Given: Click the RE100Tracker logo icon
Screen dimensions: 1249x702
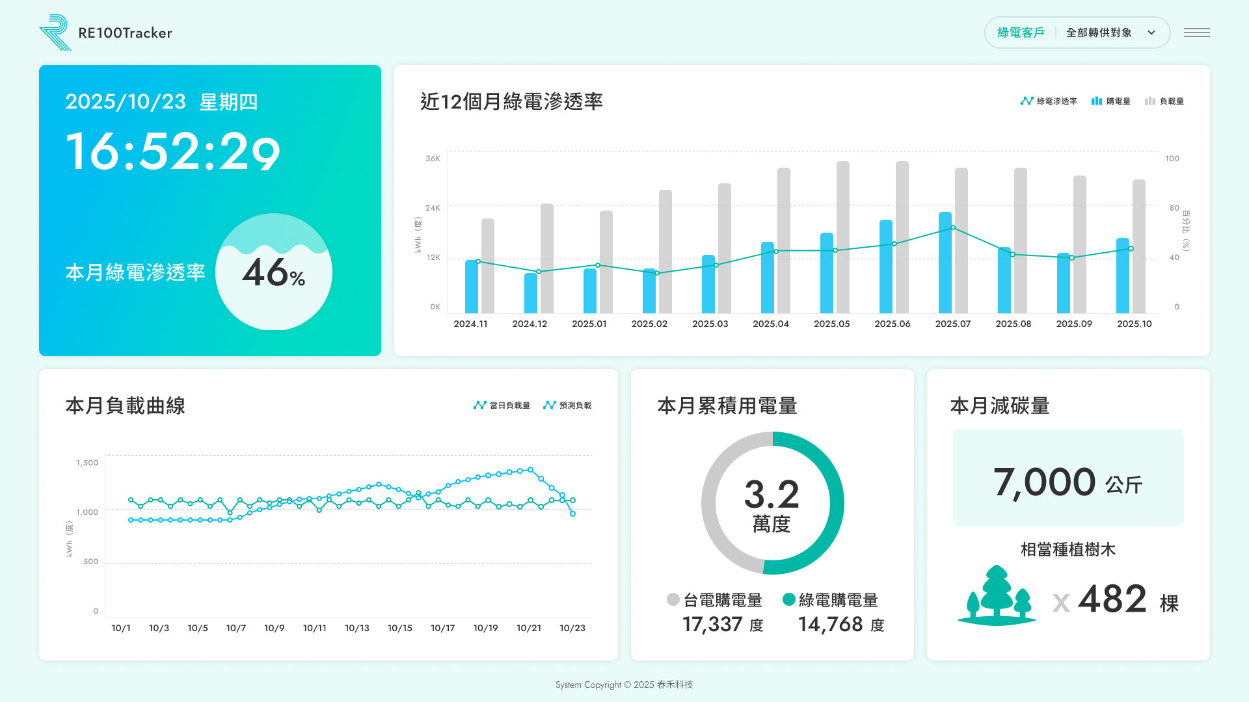Looking at the screenshot, I should point(55,32).
